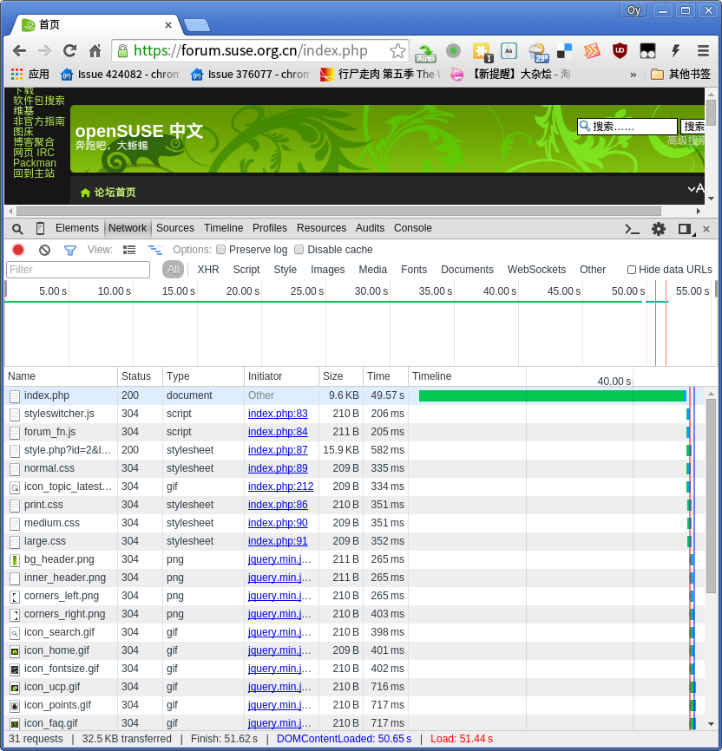Filter requests by XHR type

click(x=208, y=270)
